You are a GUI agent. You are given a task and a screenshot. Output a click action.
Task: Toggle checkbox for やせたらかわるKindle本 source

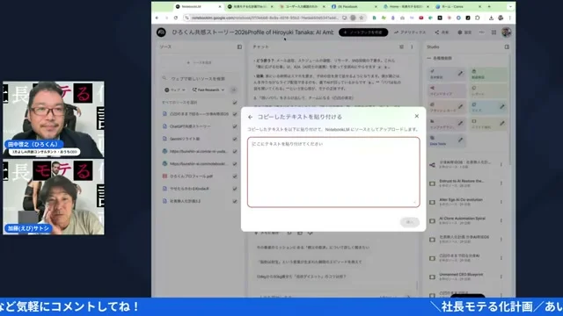(235, 189)
